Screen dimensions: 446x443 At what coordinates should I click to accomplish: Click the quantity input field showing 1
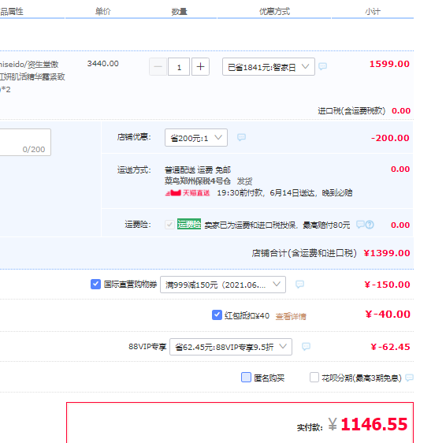click(179, 67)
